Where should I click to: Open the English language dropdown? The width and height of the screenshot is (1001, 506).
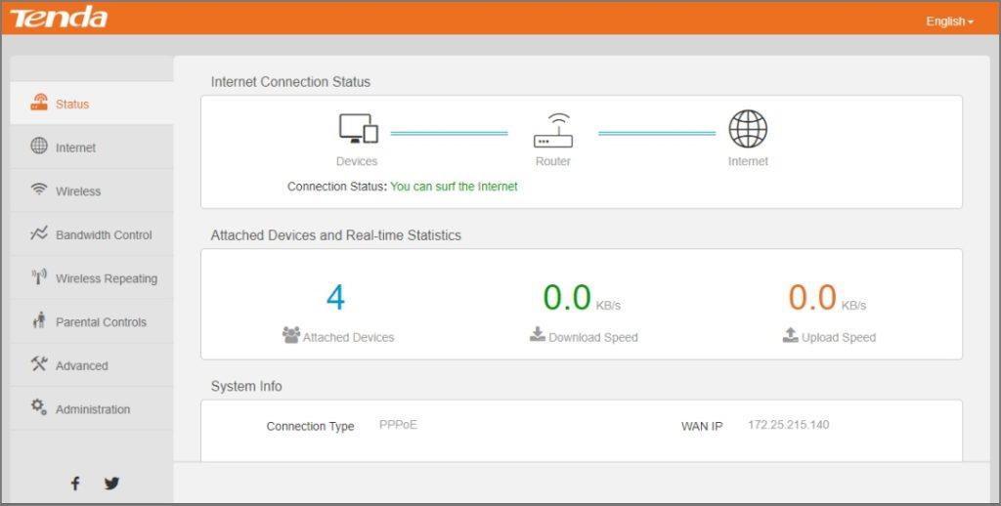[x=950, y=21]
